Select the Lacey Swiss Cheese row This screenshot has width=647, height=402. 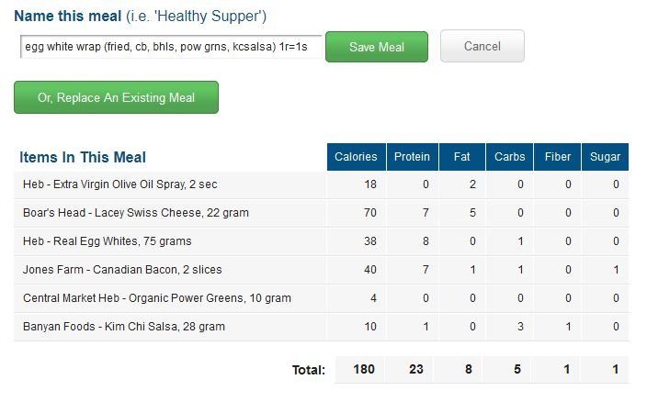(x=322, y=213)
